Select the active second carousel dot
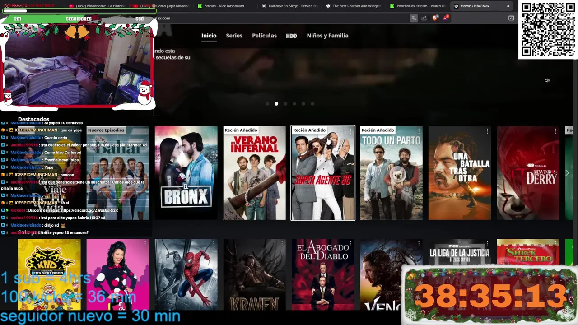Viewport: 578px width, 325px height. pos(276,104)
